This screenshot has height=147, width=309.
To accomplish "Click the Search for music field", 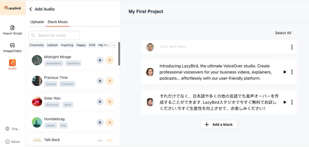I will coord(54,35).
